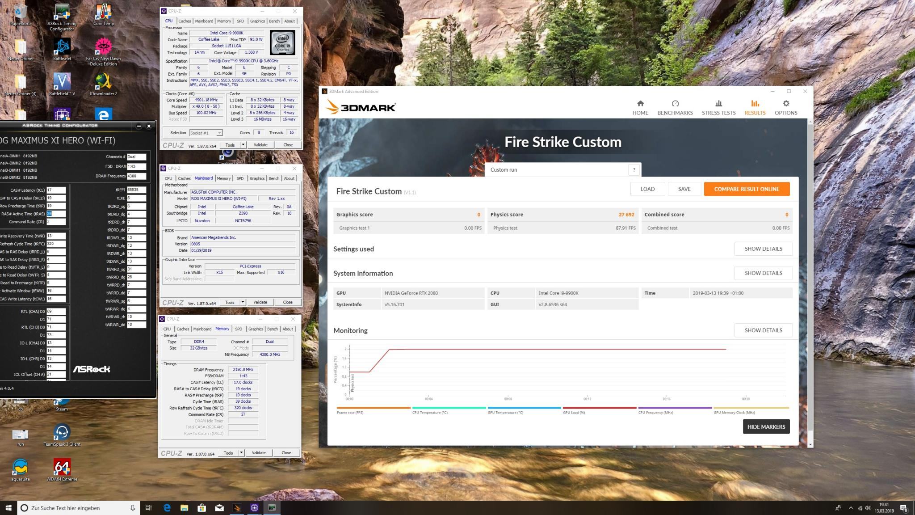Viewport: 915px width, 515px height.
Task: Toggle CPU Frequency (MHz) chart legend
Action: 675,410
